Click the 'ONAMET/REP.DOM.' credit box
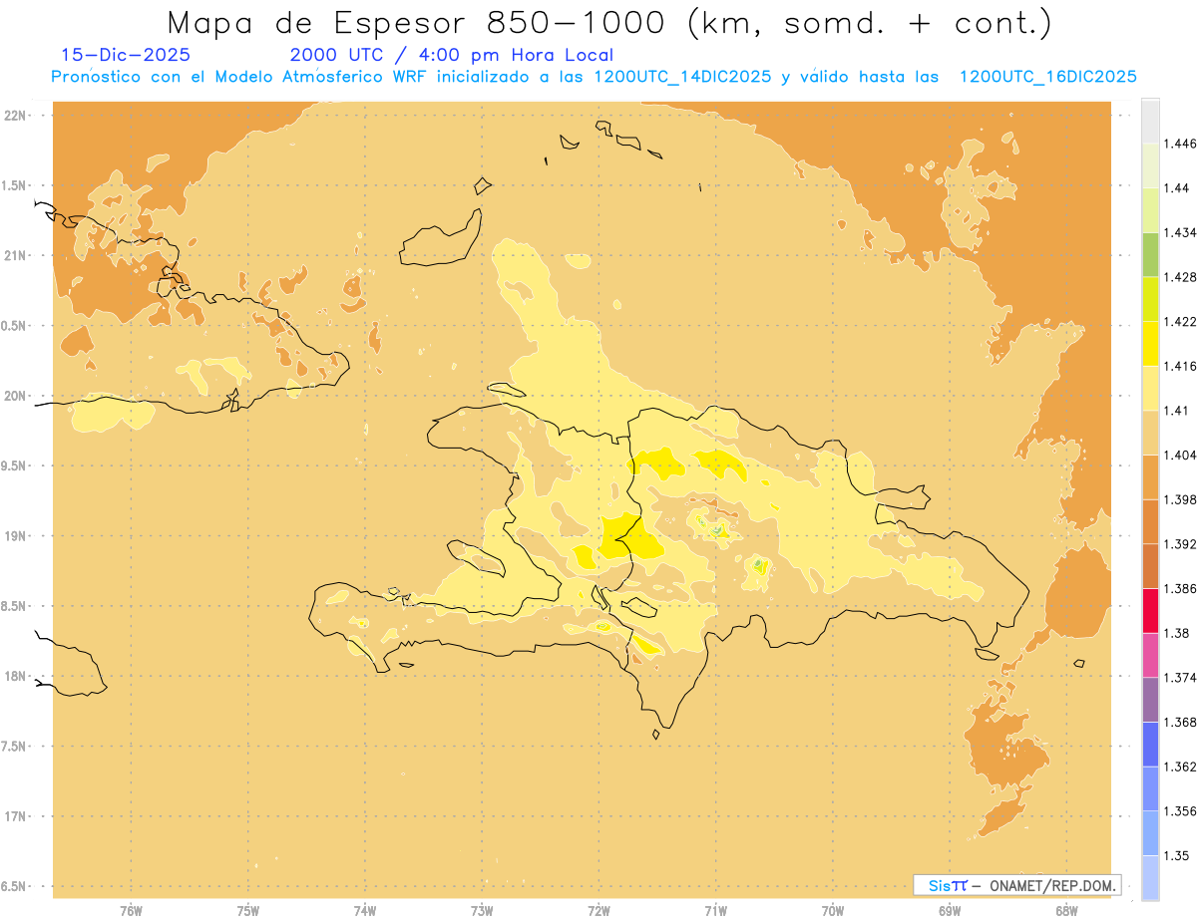 point(1017,885)
